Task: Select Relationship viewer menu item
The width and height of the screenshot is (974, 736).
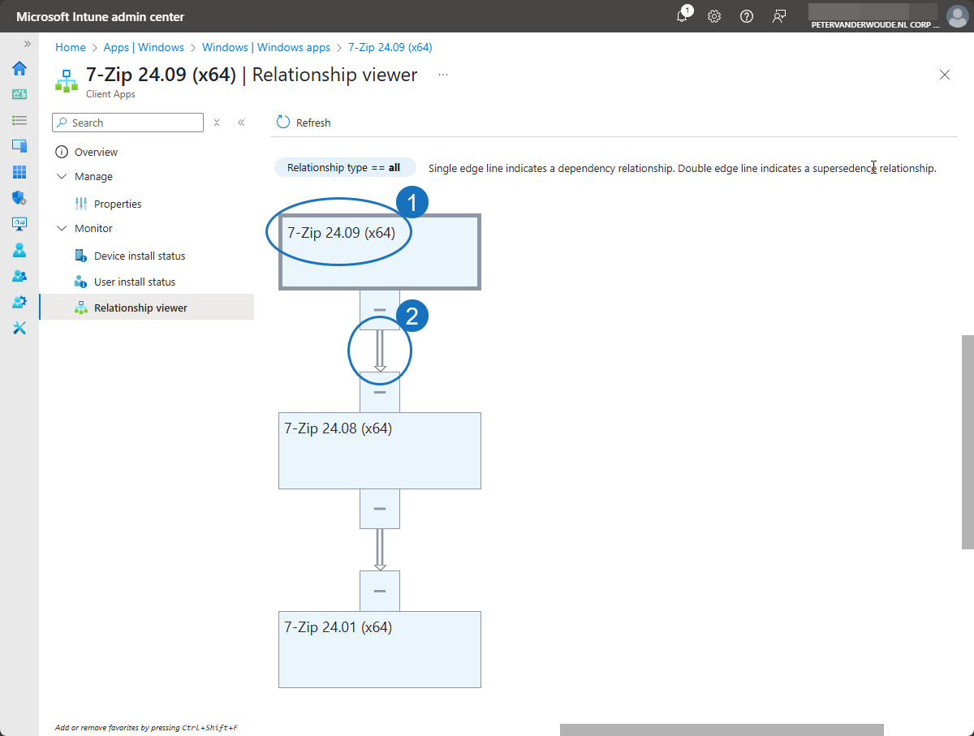Action: click(x=146, y=308)
